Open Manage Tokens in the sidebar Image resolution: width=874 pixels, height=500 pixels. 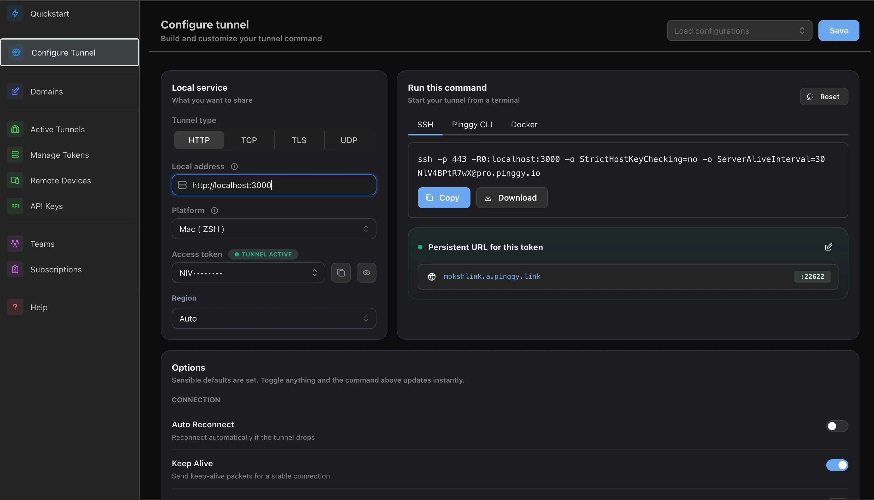[x=70, y=155]
